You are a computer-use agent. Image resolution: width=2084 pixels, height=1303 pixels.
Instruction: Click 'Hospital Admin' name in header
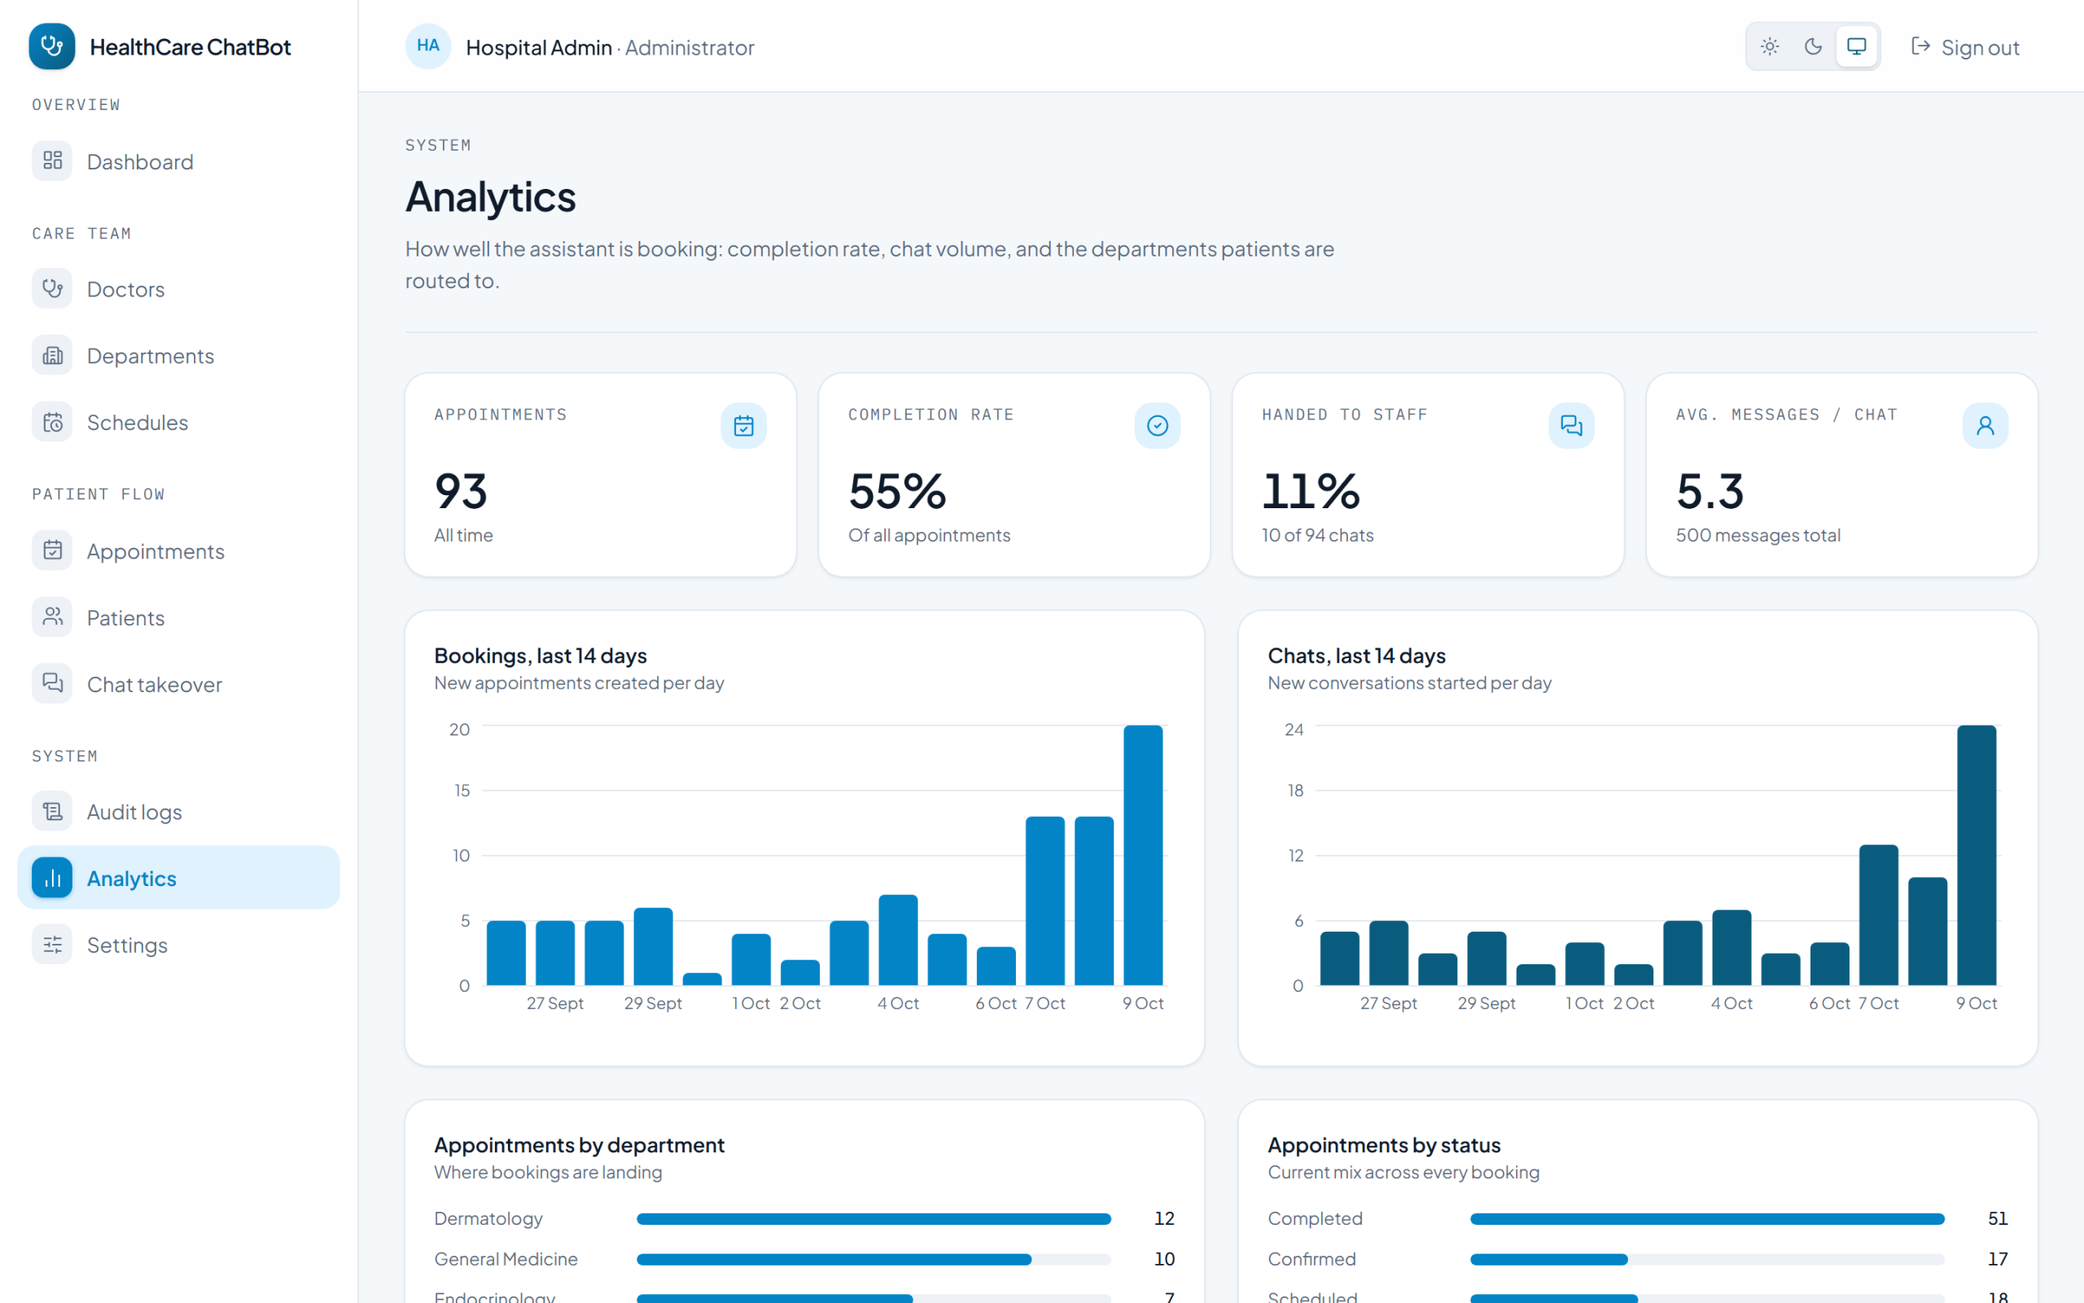coord(538,47)
